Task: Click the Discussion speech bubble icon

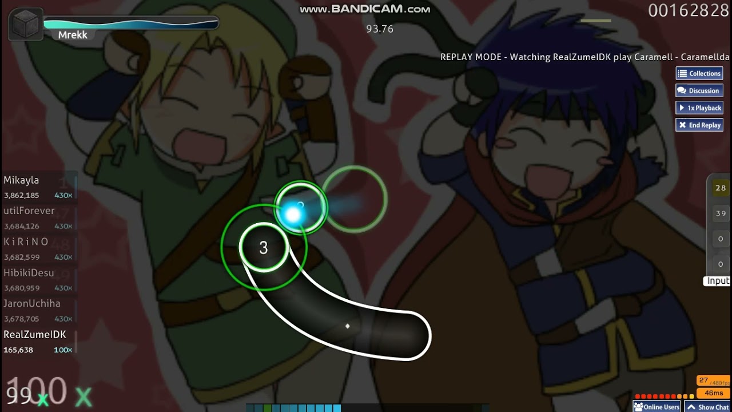Action: tap(682, 90)
